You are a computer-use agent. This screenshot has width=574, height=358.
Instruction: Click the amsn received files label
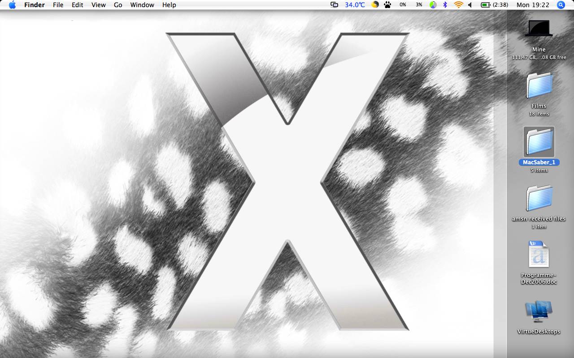click(539, 219)
